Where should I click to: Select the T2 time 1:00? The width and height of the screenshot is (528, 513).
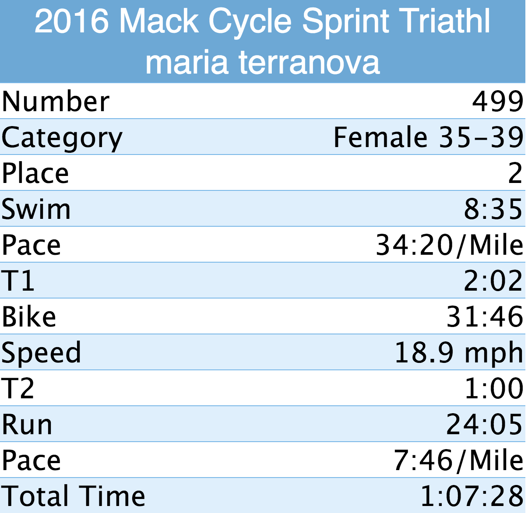tap(494, 389)
